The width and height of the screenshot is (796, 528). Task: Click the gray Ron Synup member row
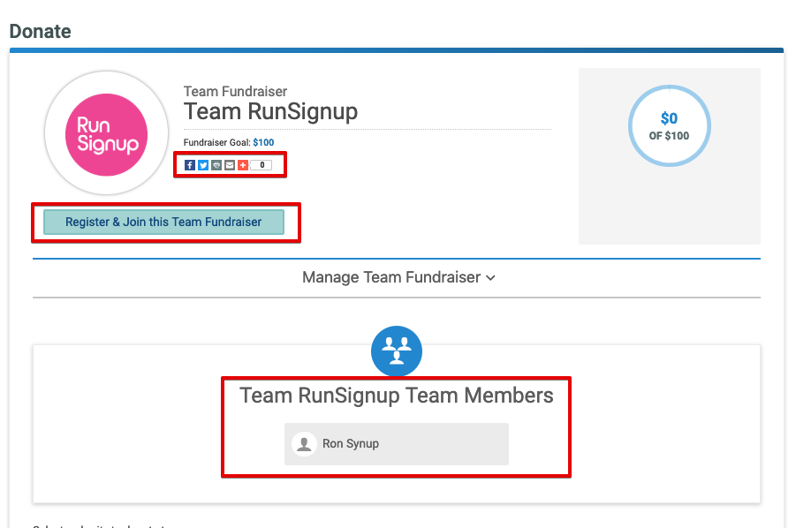(396, 443)
